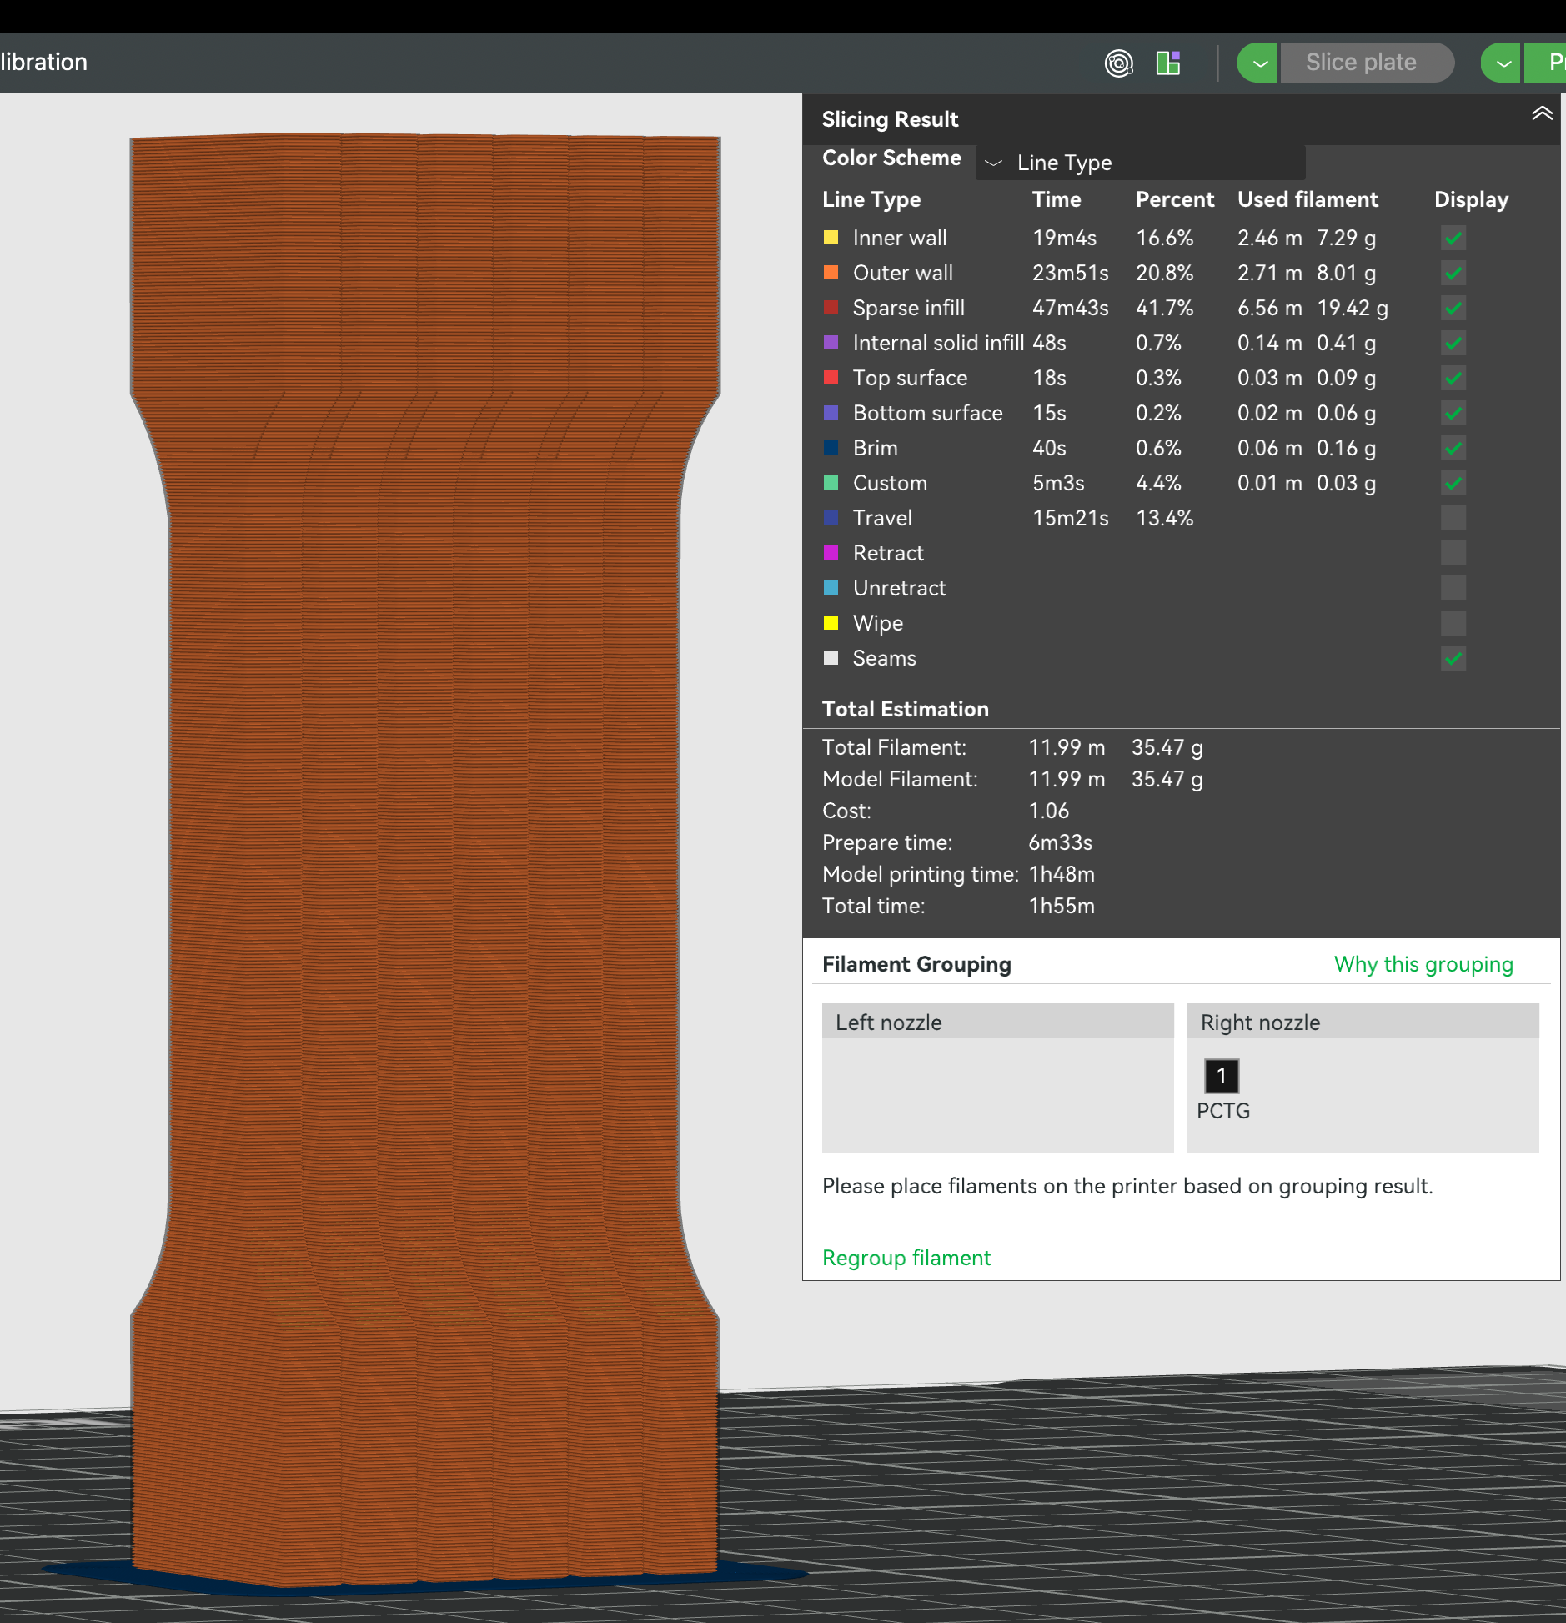The image size is (1566, 1623).
Task: Click the Slice plate button
Action: tap(1365, 62)
